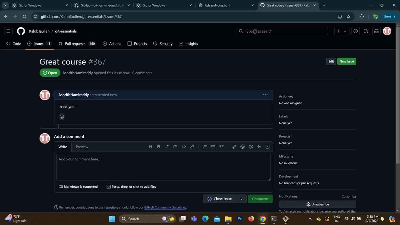Open user profile avatar menu
400x225 pixels.
pyautogui.click(x=387, y=31)
